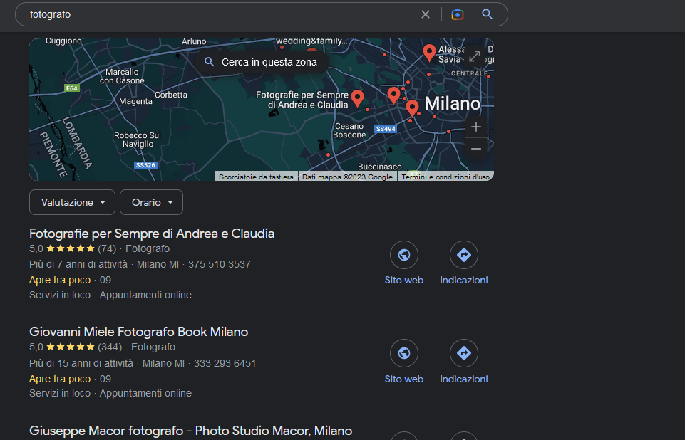Screen dimensions: 685x440
Task: Open 'Giovanni Miele Fotografo Book Milano' listing
Action: click(x=138, y=332)
